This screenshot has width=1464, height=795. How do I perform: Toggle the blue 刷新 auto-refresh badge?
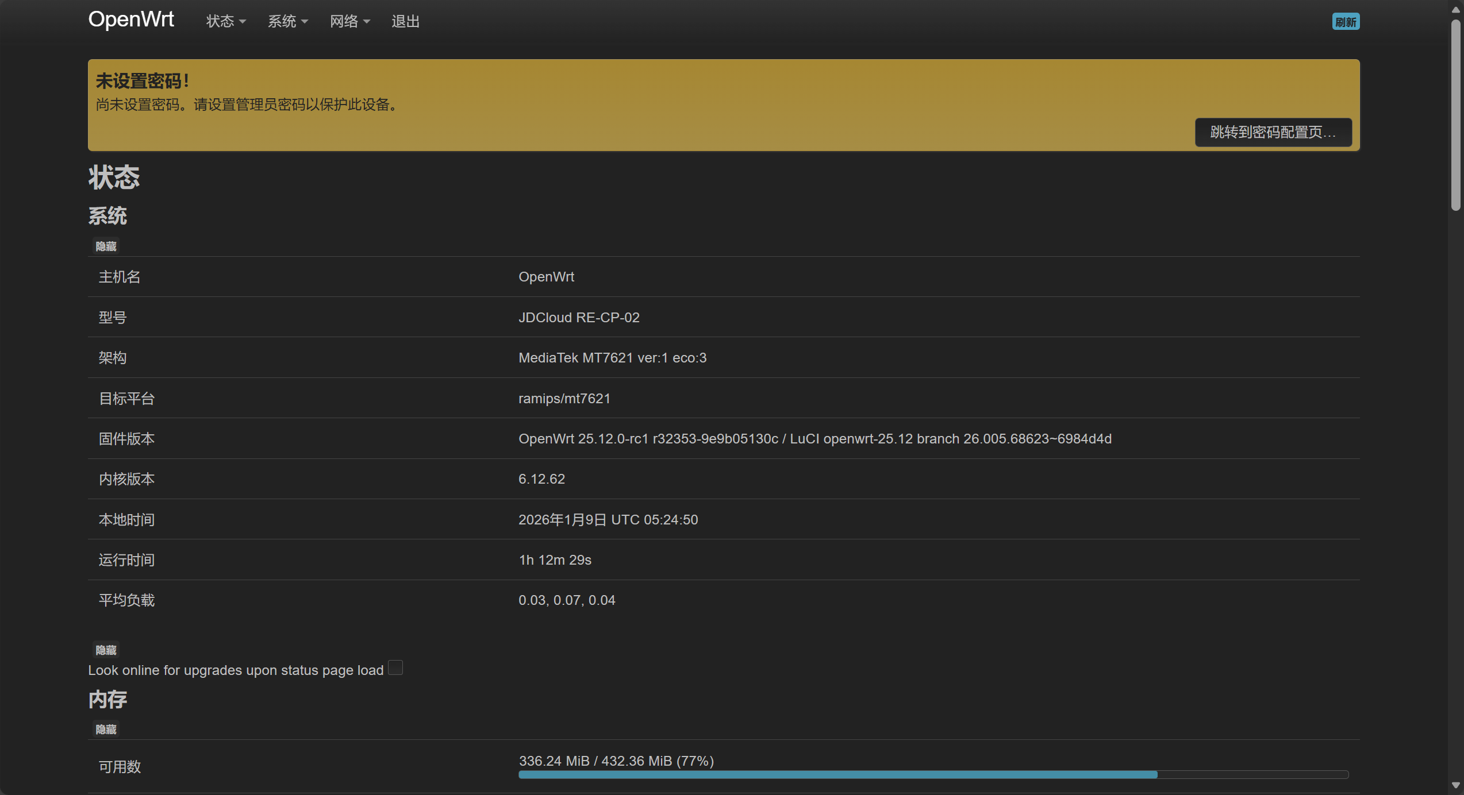(x=1345, y=22)
